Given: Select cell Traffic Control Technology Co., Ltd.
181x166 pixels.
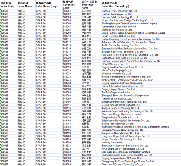Looking at the screenshot, I should point(141,45).
